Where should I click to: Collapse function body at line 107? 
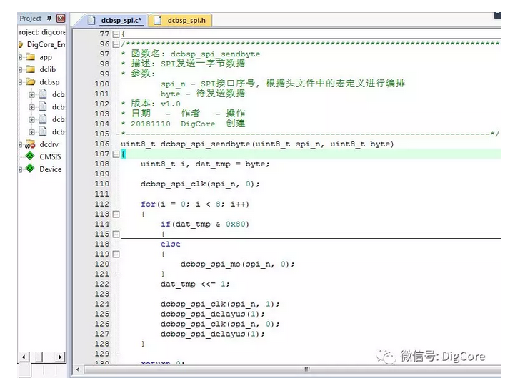click(x=116, y=154)
